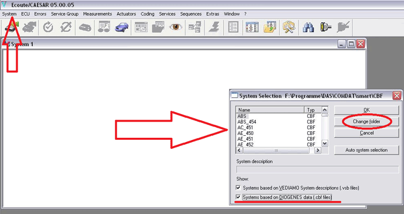This screenshot has width=404, height=214.
Task: Click the Change folder button
Action: coord(367,122)
